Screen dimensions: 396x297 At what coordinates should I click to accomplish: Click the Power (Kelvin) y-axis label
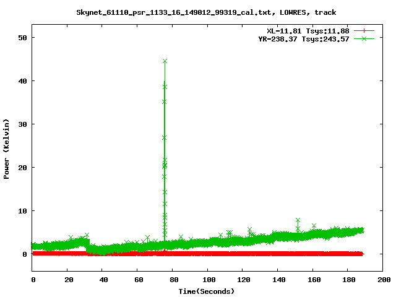point(7,148)
